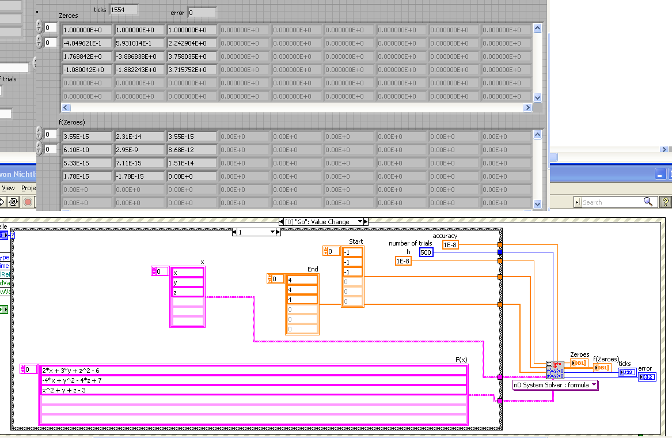Click Zeroes cell -1.882243E+0
672x438 pixels.
pos(139,70)
